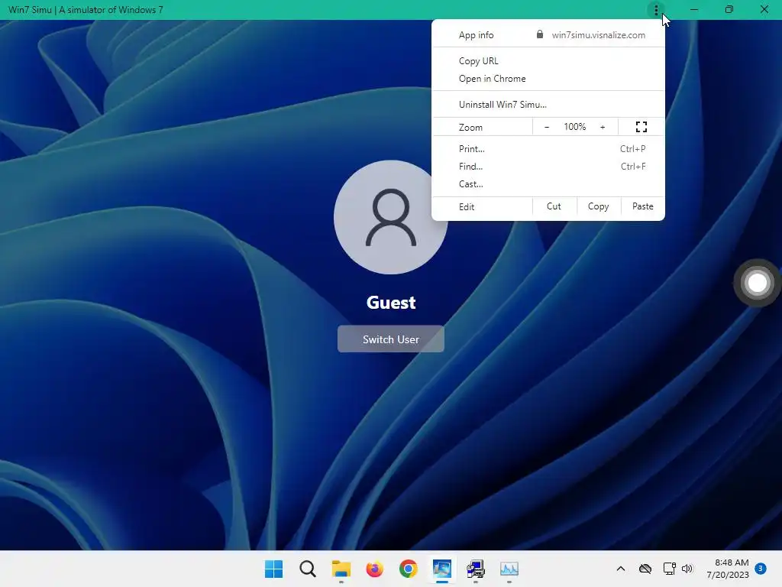The width and height of the screenshot is (782, 587).
Task: Open the three-dot app menu button
Action: (656, 10)
